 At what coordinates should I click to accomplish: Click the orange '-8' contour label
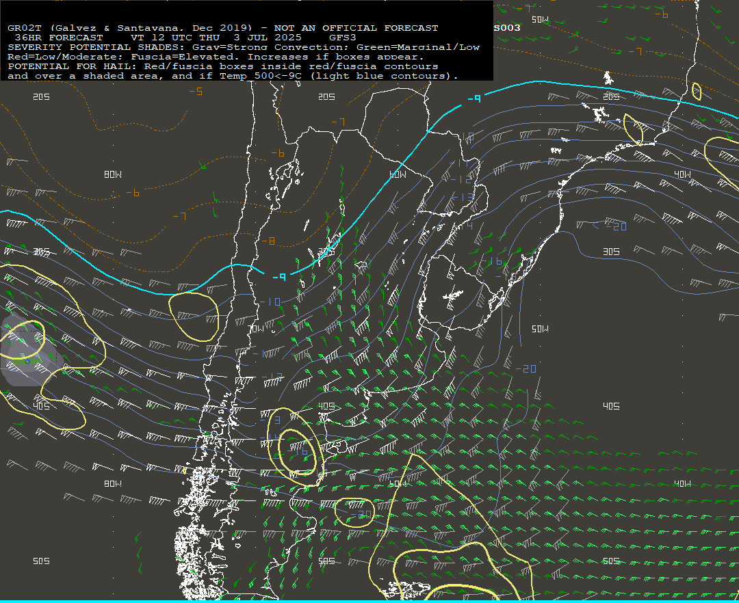click(268, 241)
